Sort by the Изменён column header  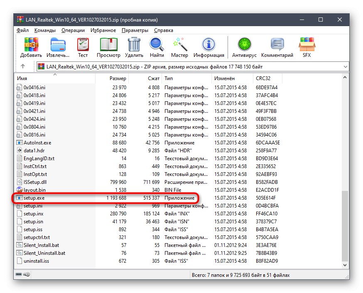click(x=233, y=78)
